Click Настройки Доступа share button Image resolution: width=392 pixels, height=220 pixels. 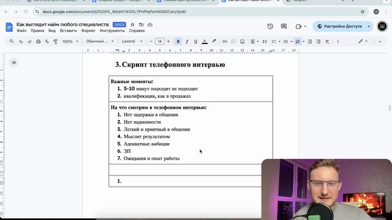pos(339,26)
